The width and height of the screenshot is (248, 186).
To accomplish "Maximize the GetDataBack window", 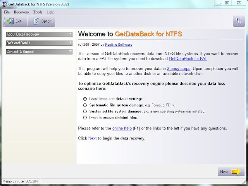I will (227, 3).
